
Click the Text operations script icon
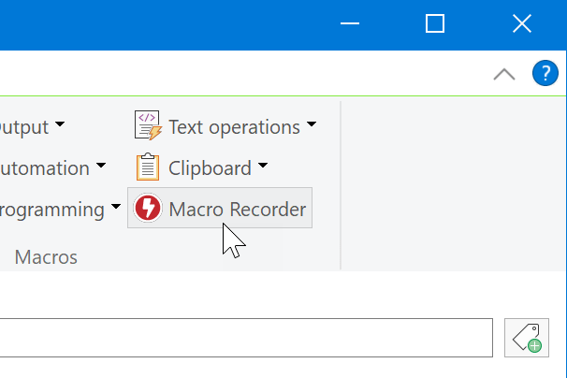148,125
